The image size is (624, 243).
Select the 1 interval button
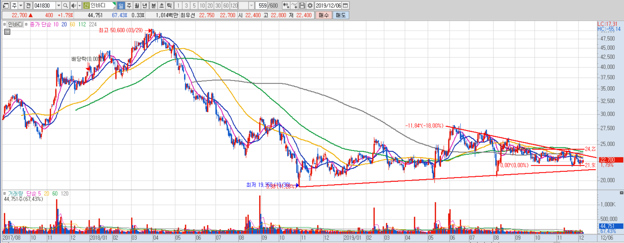[x=178, y=5]
